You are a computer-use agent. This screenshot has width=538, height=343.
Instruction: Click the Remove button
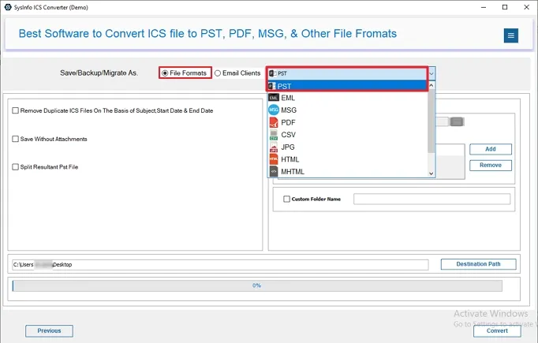(491, 165)
